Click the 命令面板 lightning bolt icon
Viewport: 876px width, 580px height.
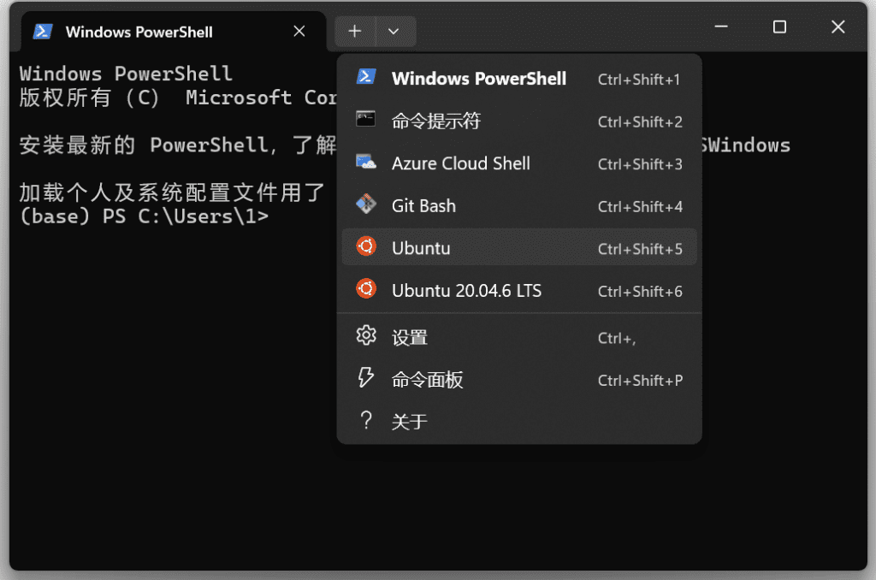pyautogui.click(x=366, y=379)
